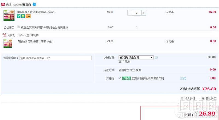Toggle the 运费险 checkbox
The width and height of the screenshot is (219, 120).
pyautogui.click(x=120, y=78)
